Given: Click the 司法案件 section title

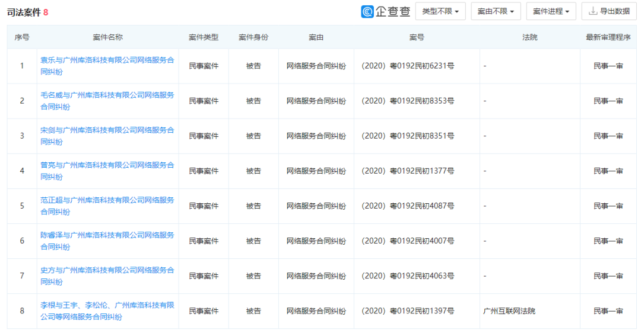Looking at the screenshot, I should point(24,12).
